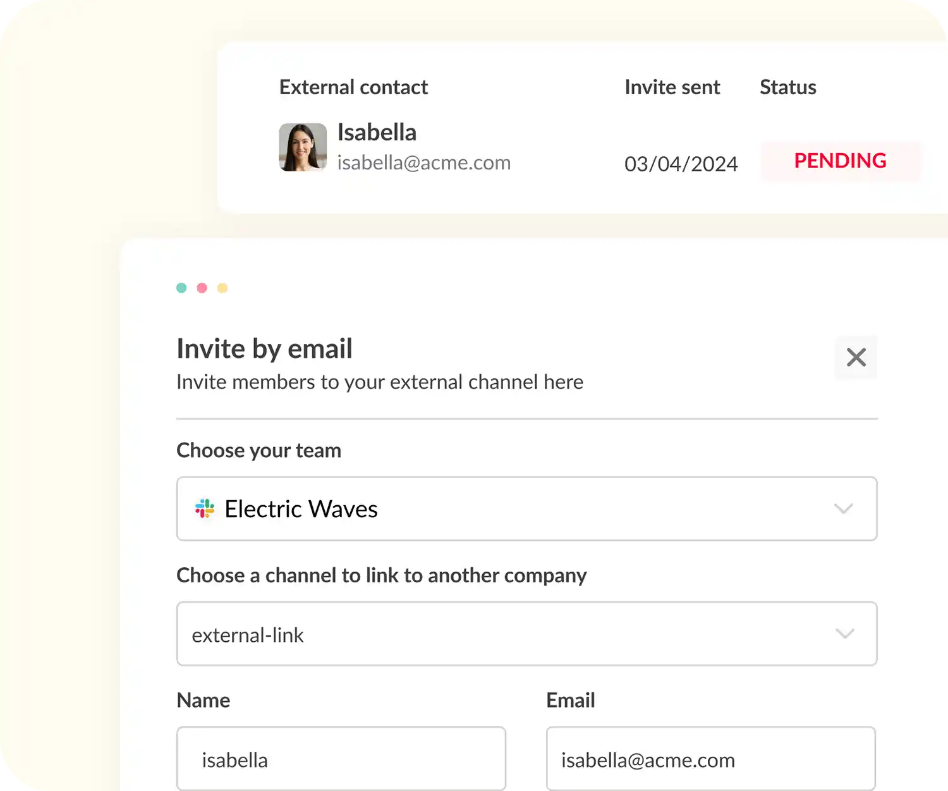Focus the Name field containing isabella
Image resolution: width=948 pixels, height=791 pixels.
click(341, 759)
